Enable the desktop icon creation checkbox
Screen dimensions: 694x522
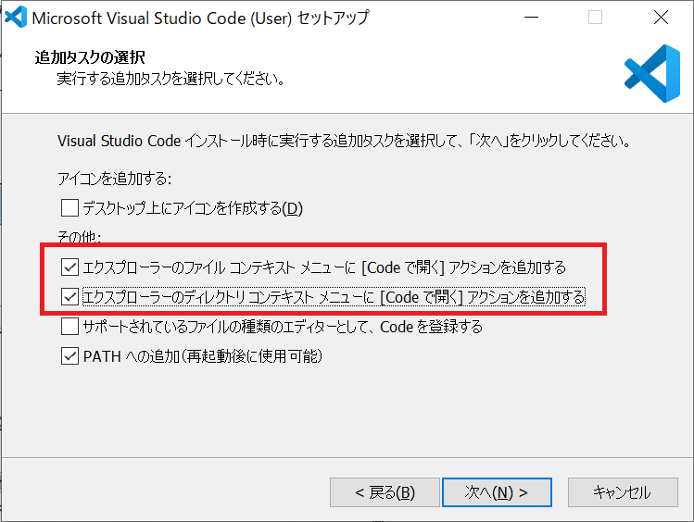(69, 207)
